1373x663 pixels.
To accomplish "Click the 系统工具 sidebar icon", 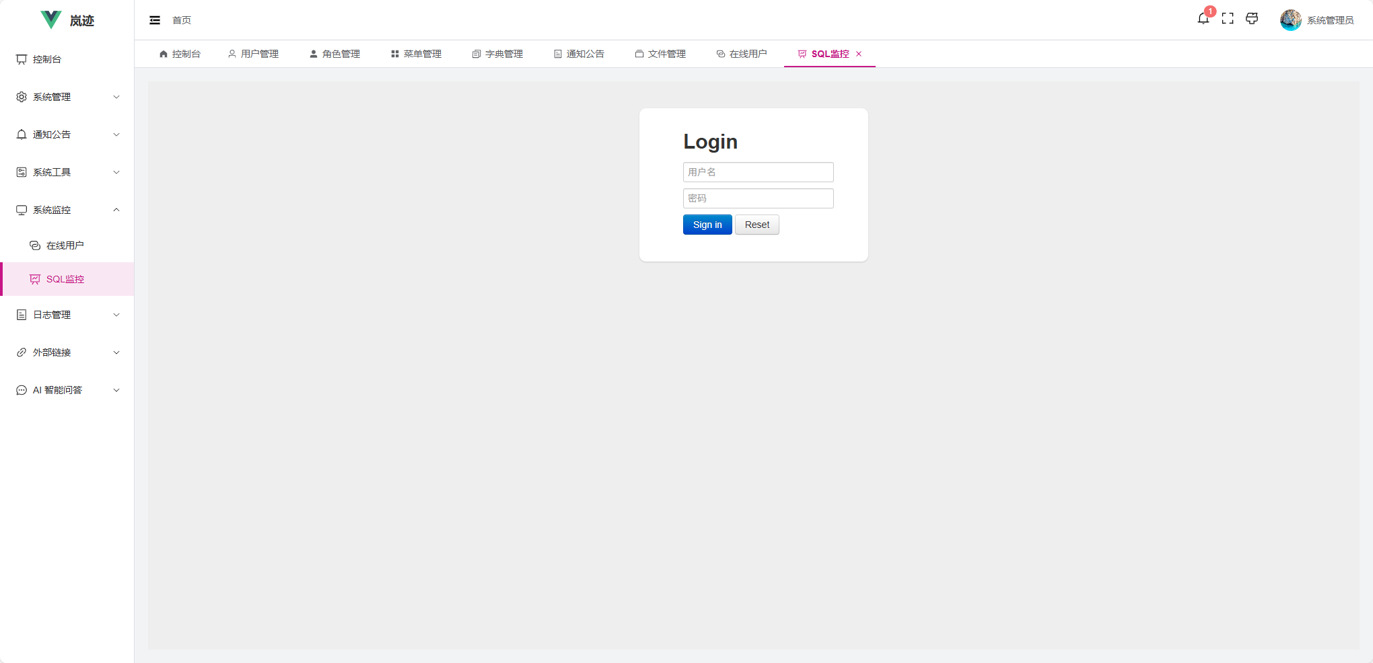I will point(21,171).
